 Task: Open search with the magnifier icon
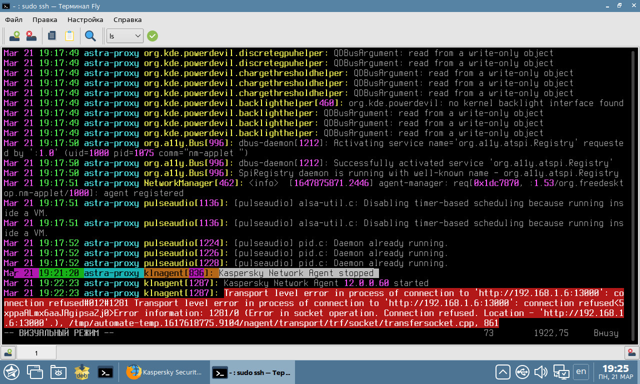90,36
